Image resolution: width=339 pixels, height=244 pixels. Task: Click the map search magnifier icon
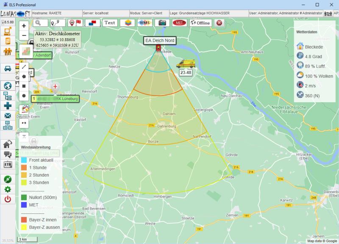coord(38,22)
